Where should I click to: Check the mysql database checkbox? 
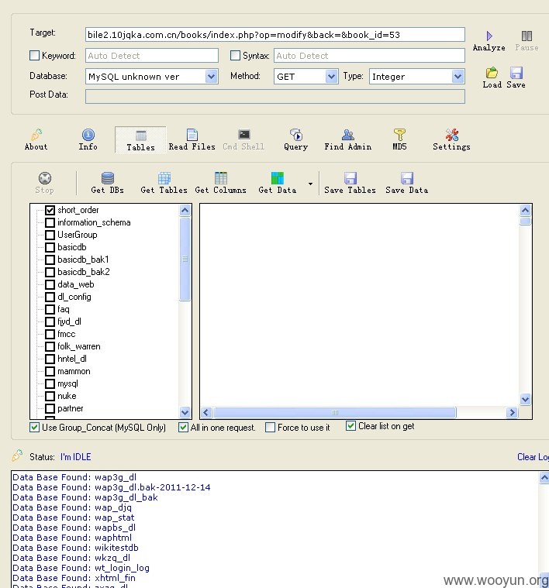pyautogui.click(x=50, y=383)
